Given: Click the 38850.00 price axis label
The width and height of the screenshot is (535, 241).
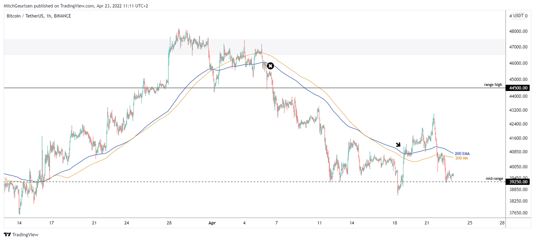Looking at the screenshot, I should [518, 189].
